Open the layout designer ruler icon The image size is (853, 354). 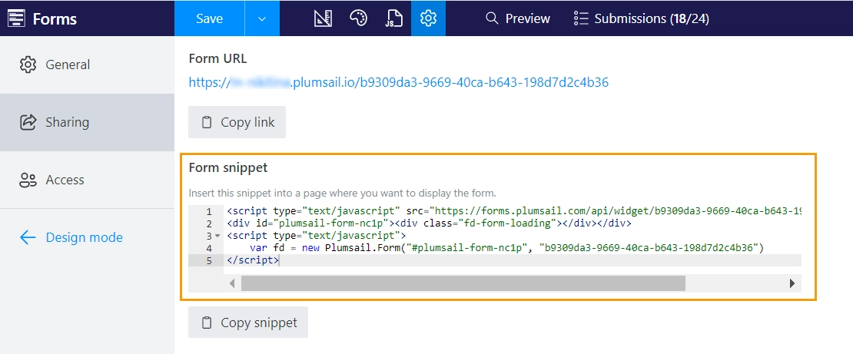[x=323, y=18]
